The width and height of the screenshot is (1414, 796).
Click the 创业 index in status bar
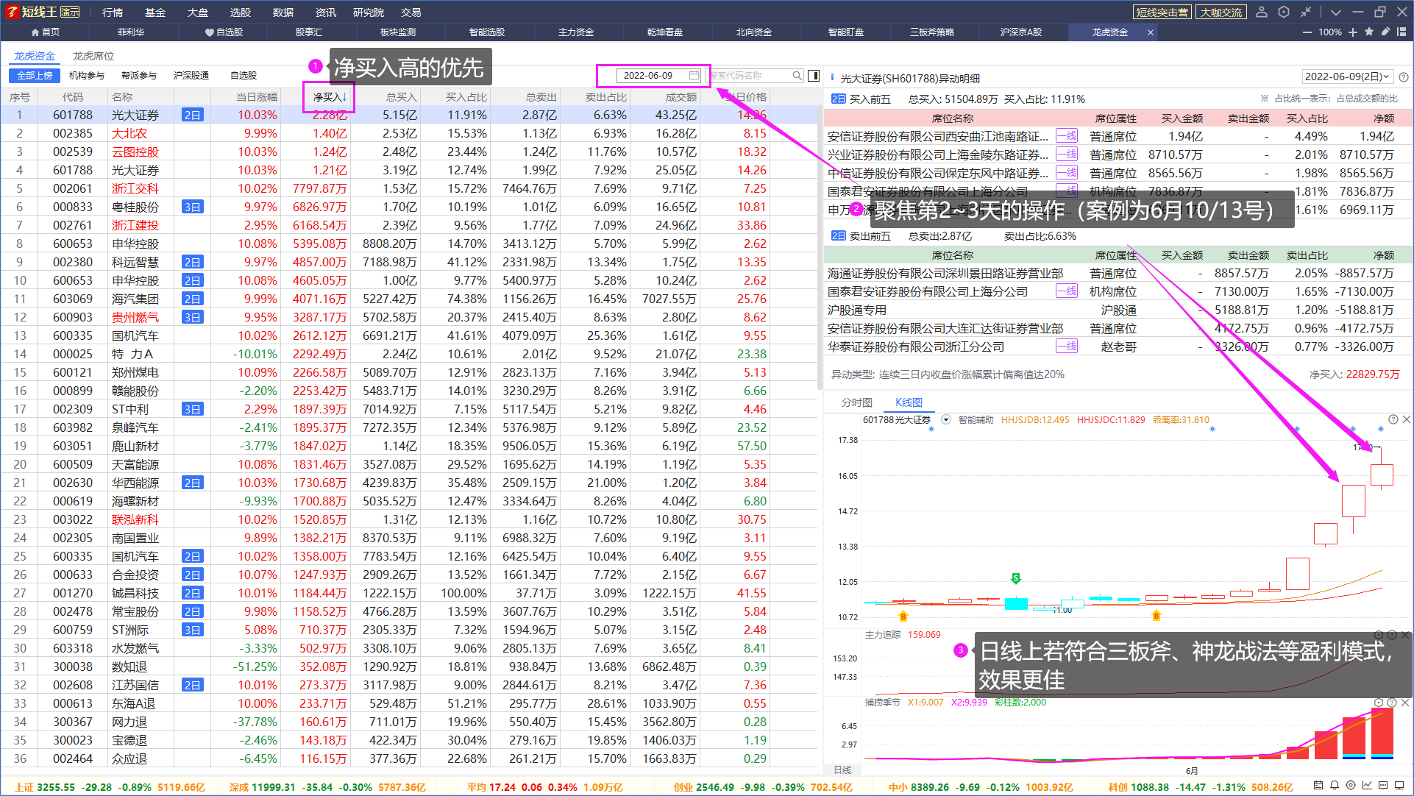pyautogui.click(x=763, y=786)
